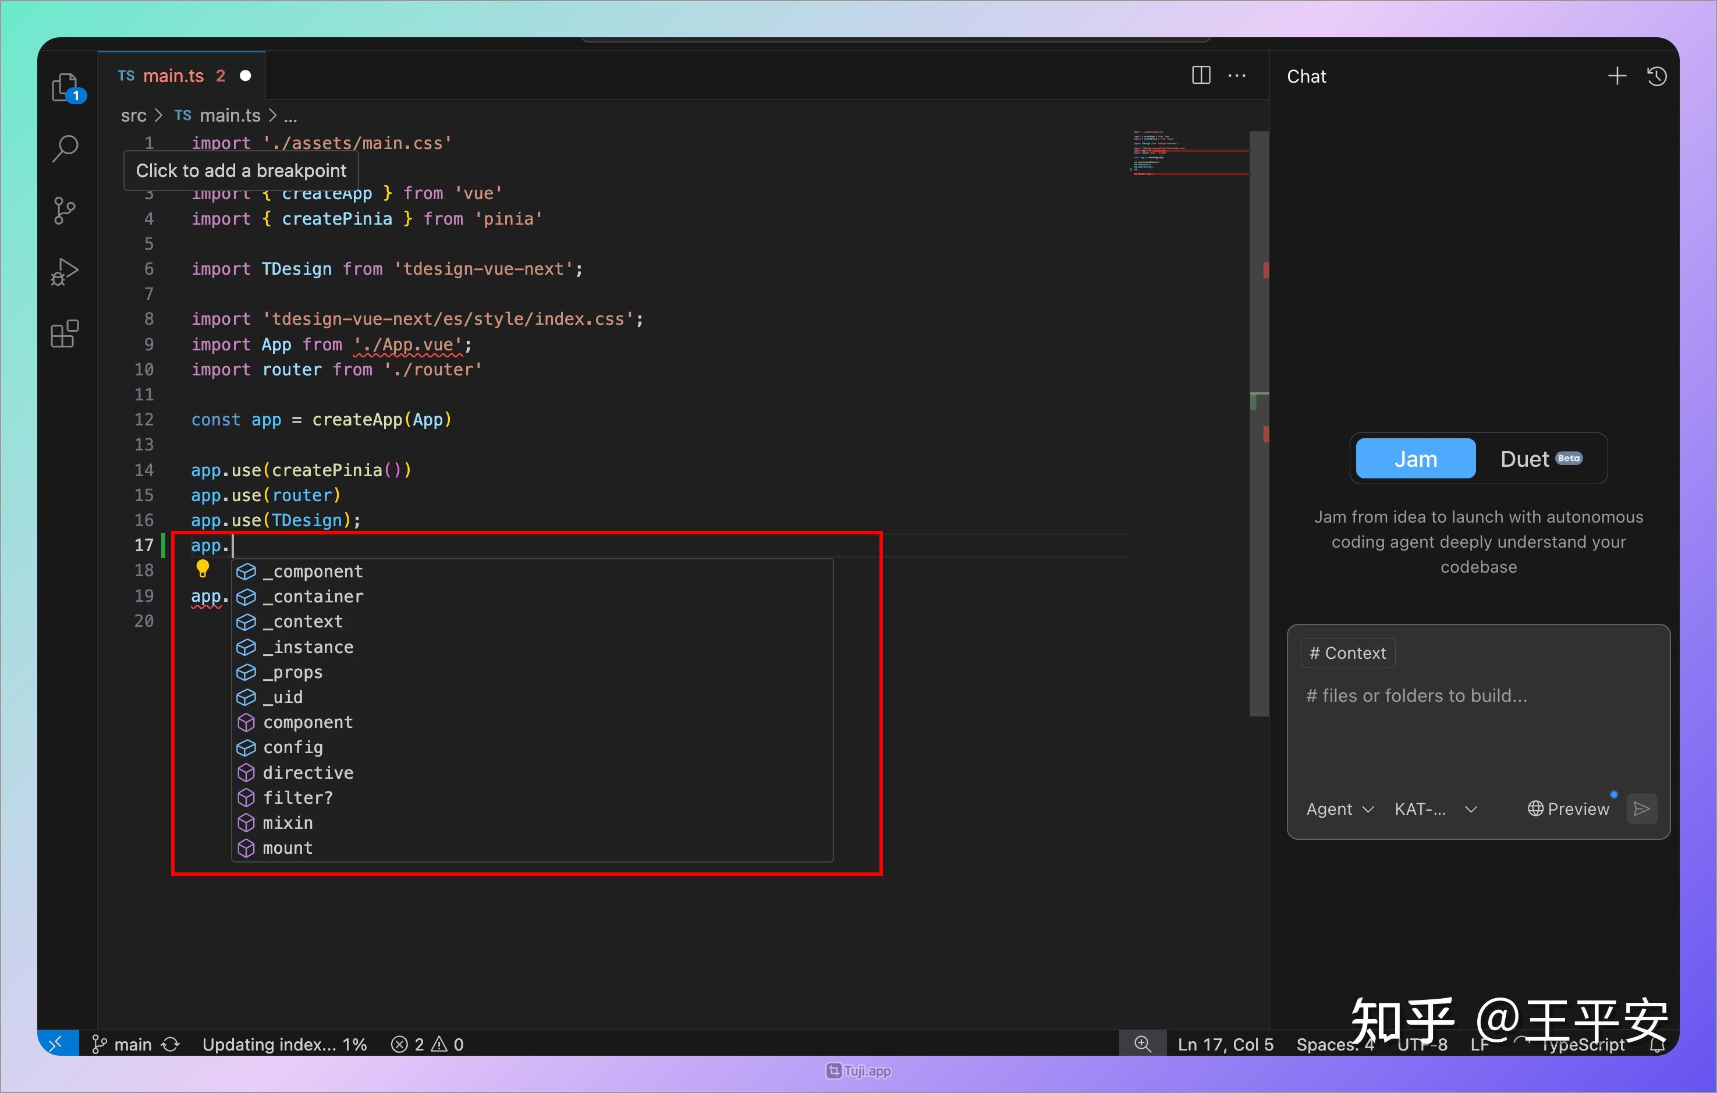Open the Agent mode dropdown
1717x1093 pixels.
point(1339,808)
